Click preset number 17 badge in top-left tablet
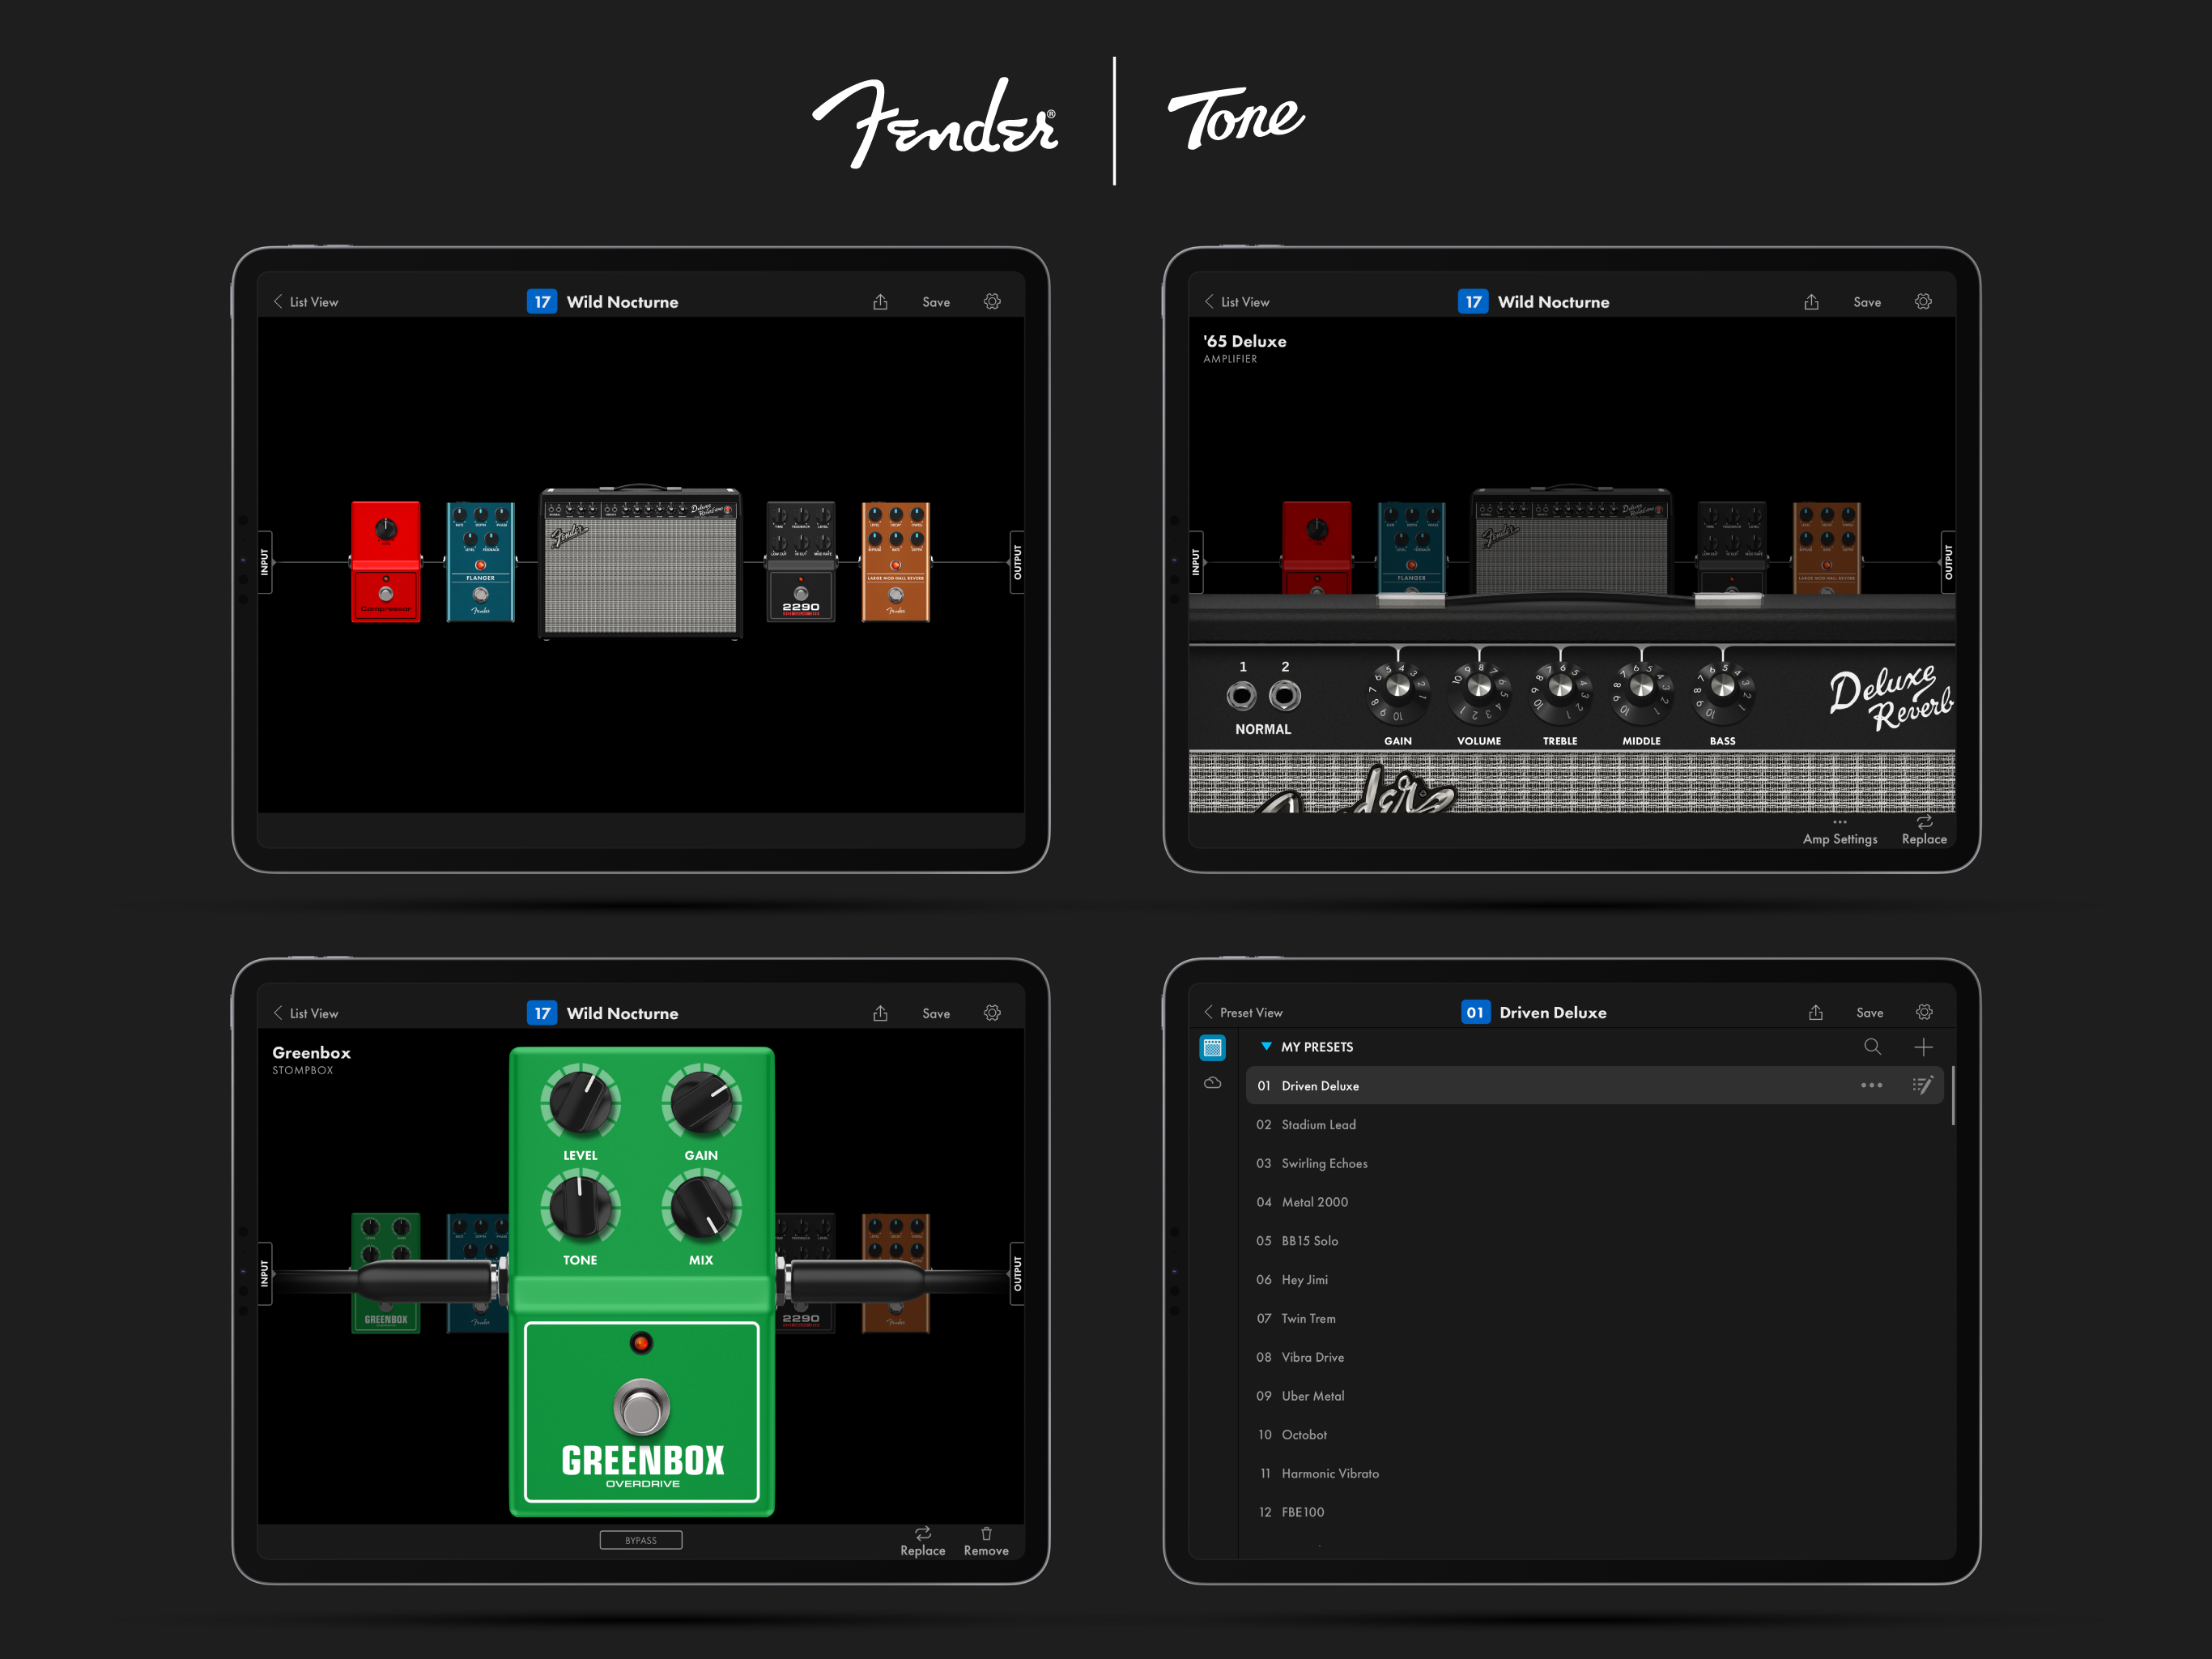The image size is (2212, 1659). 542,301
